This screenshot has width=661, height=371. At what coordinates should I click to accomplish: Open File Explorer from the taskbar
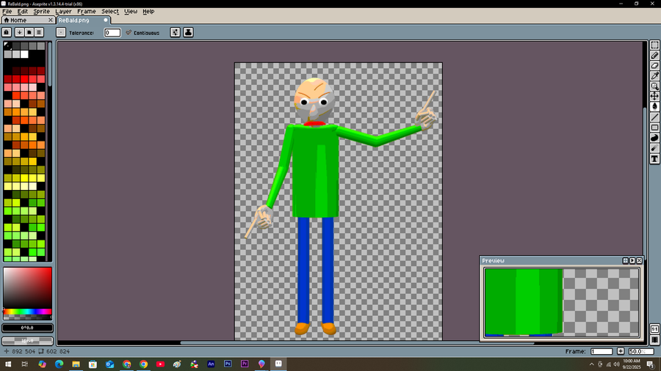pyautogui.click(x=76, y=364)
